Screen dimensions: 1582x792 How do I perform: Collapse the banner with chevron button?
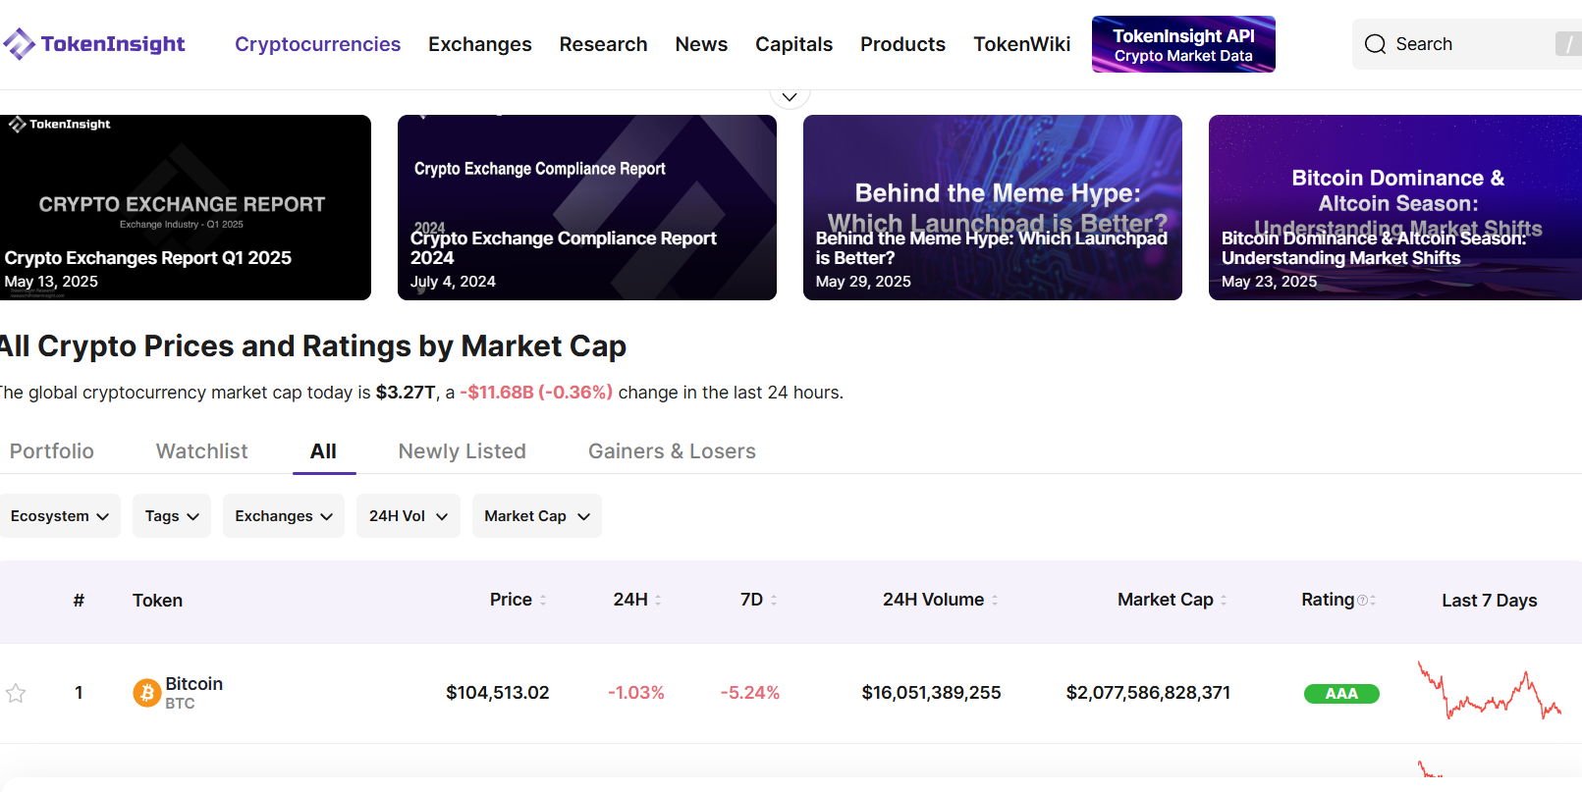coord(790,96)
